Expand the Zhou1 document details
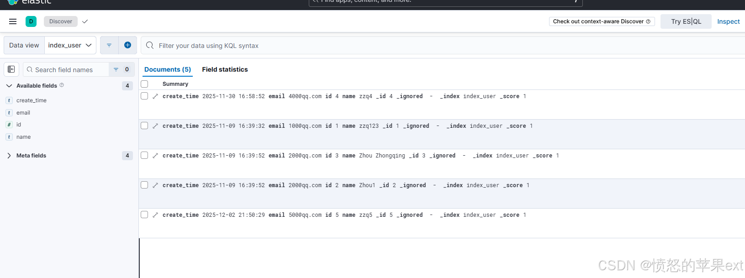Screen dimensions: 745x278 (x=155, y=185)
